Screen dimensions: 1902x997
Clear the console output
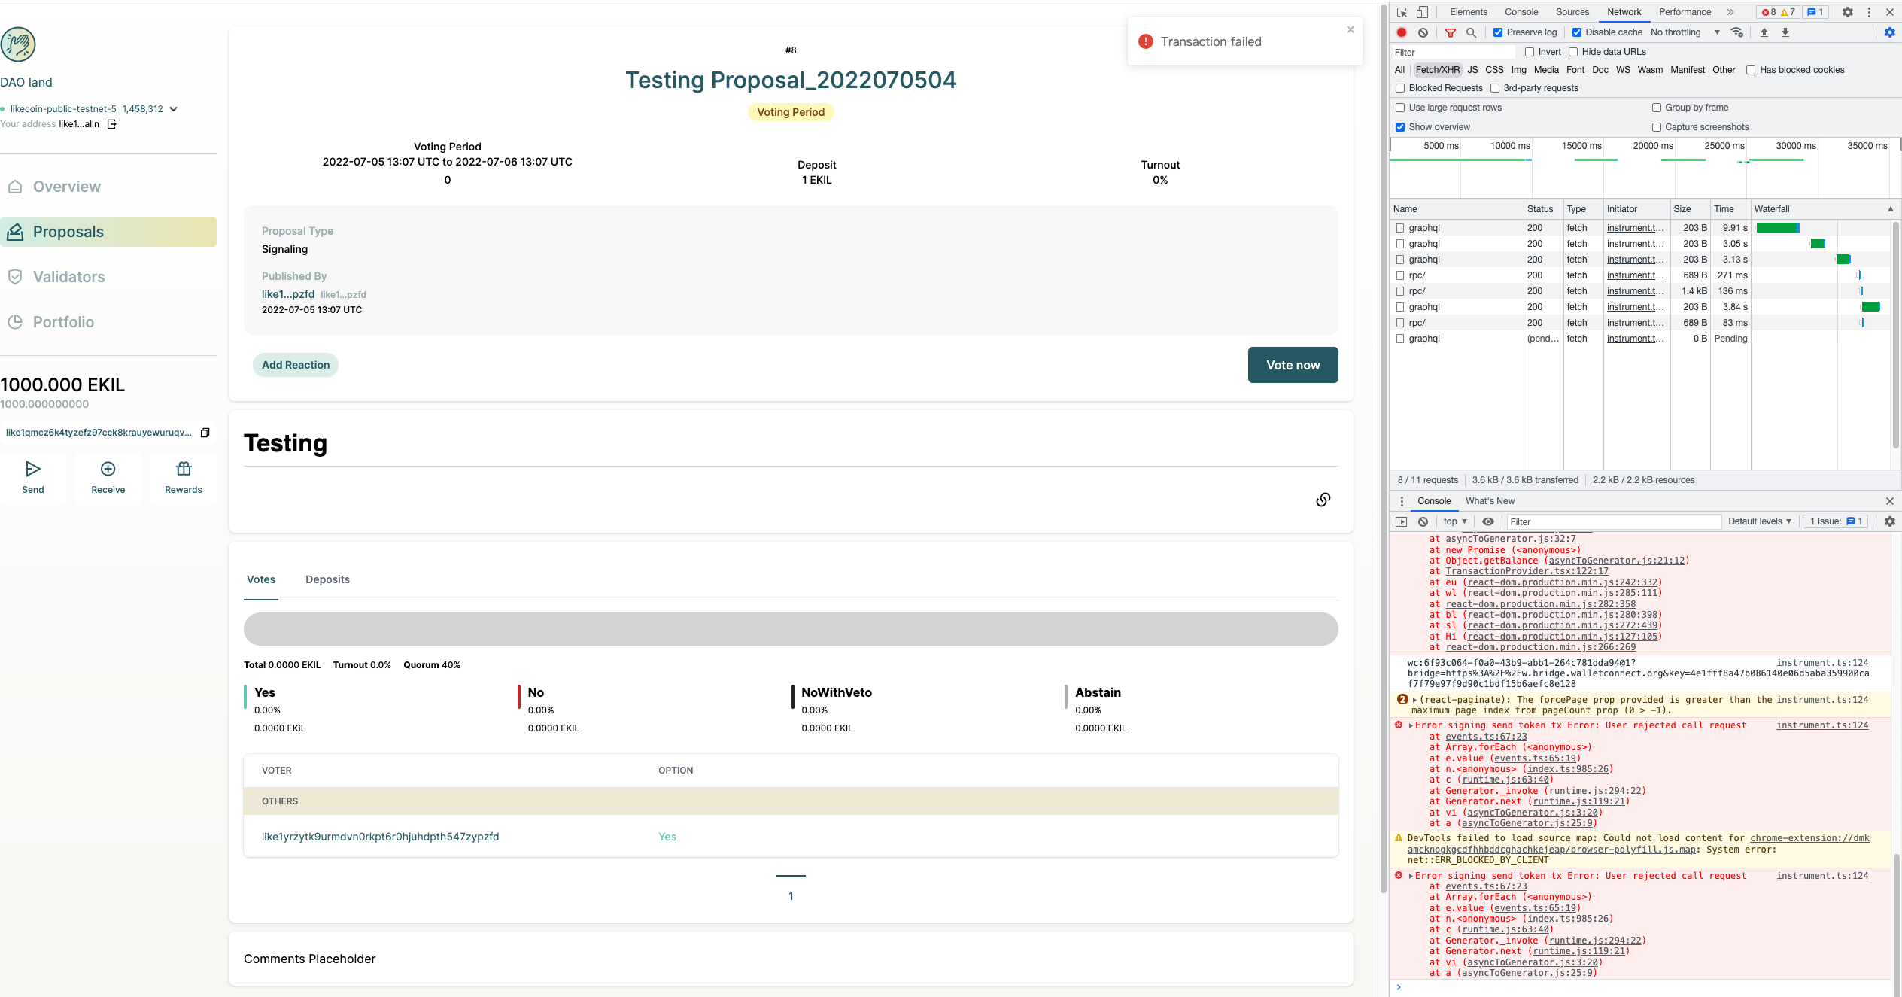[x=1423, y=521]
